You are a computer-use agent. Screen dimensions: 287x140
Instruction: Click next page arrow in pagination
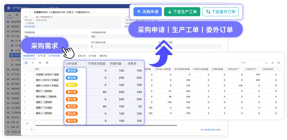tap(37, 130)
